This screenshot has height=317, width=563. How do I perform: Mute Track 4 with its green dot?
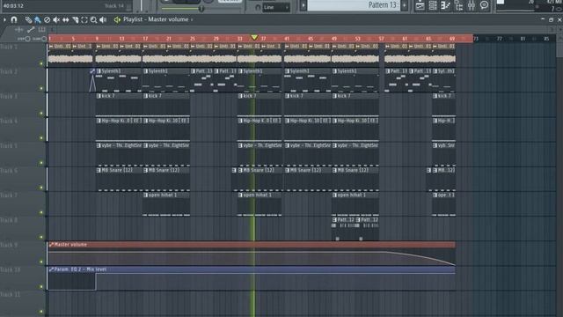click(41, 138)
